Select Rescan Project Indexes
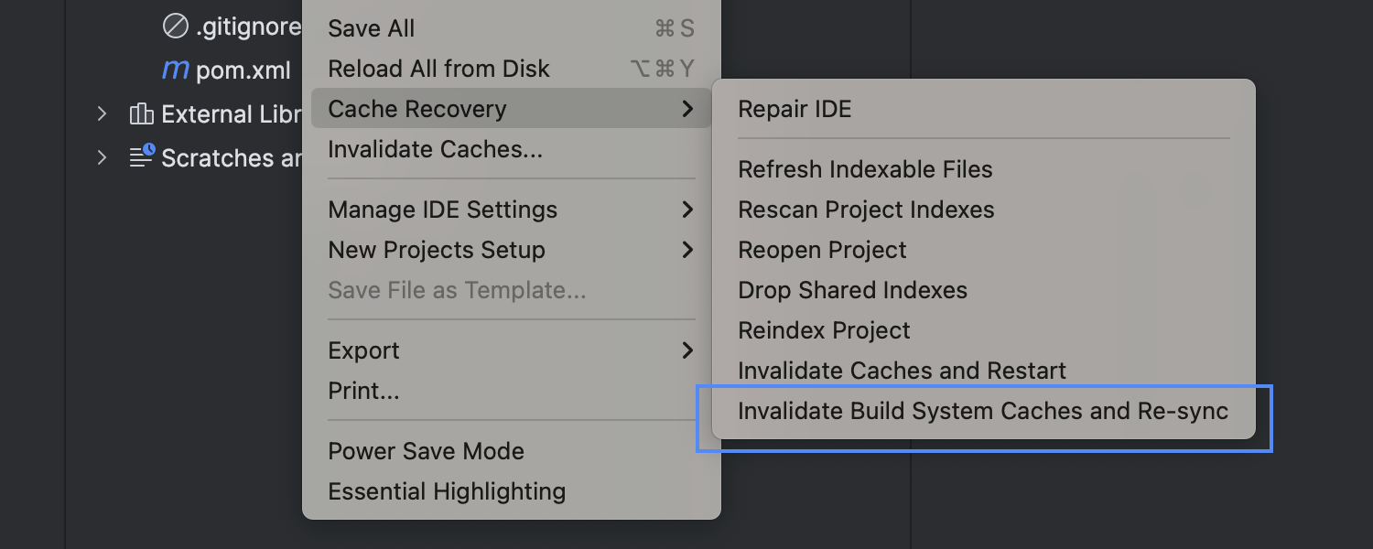The width and height of the screenshot is (1373, 549). click(x=866, y=210)
